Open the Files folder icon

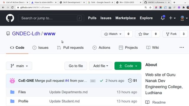click(12, 92)
